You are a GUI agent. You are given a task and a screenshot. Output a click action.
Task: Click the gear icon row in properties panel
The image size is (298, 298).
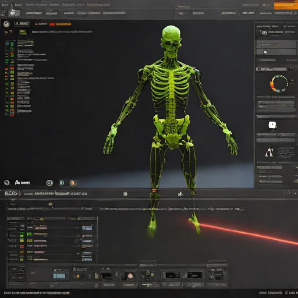click(276, 52)
